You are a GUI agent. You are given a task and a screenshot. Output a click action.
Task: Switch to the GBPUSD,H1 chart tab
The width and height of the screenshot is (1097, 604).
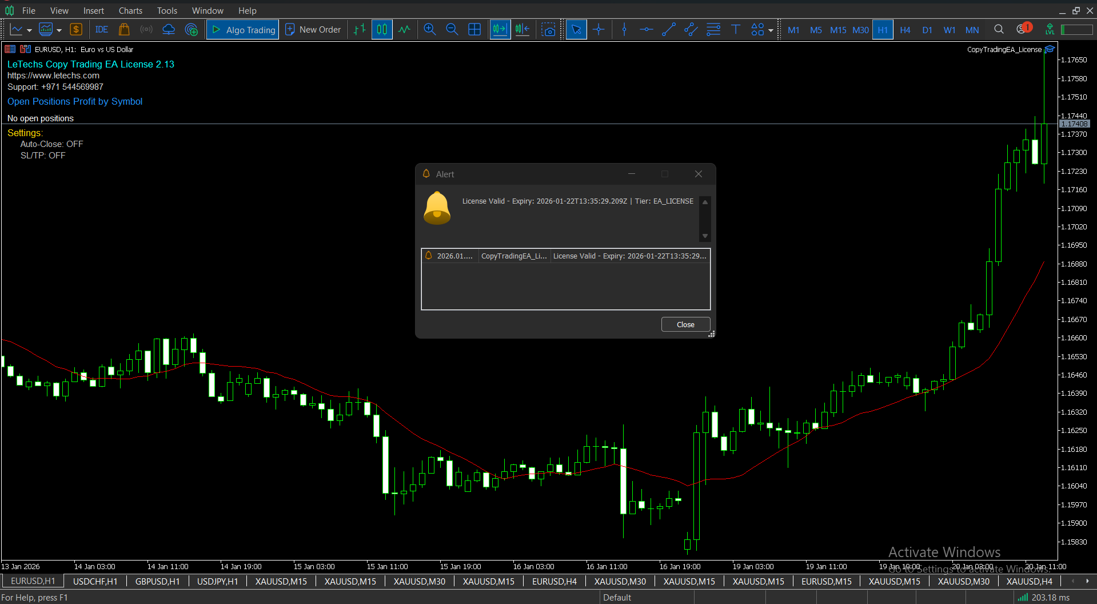[157, 581]
